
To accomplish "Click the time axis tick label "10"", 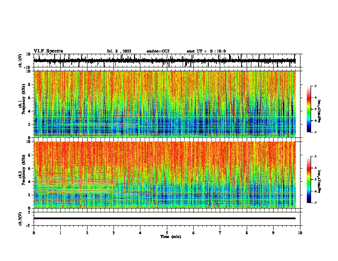I will (x=300, y=233).
